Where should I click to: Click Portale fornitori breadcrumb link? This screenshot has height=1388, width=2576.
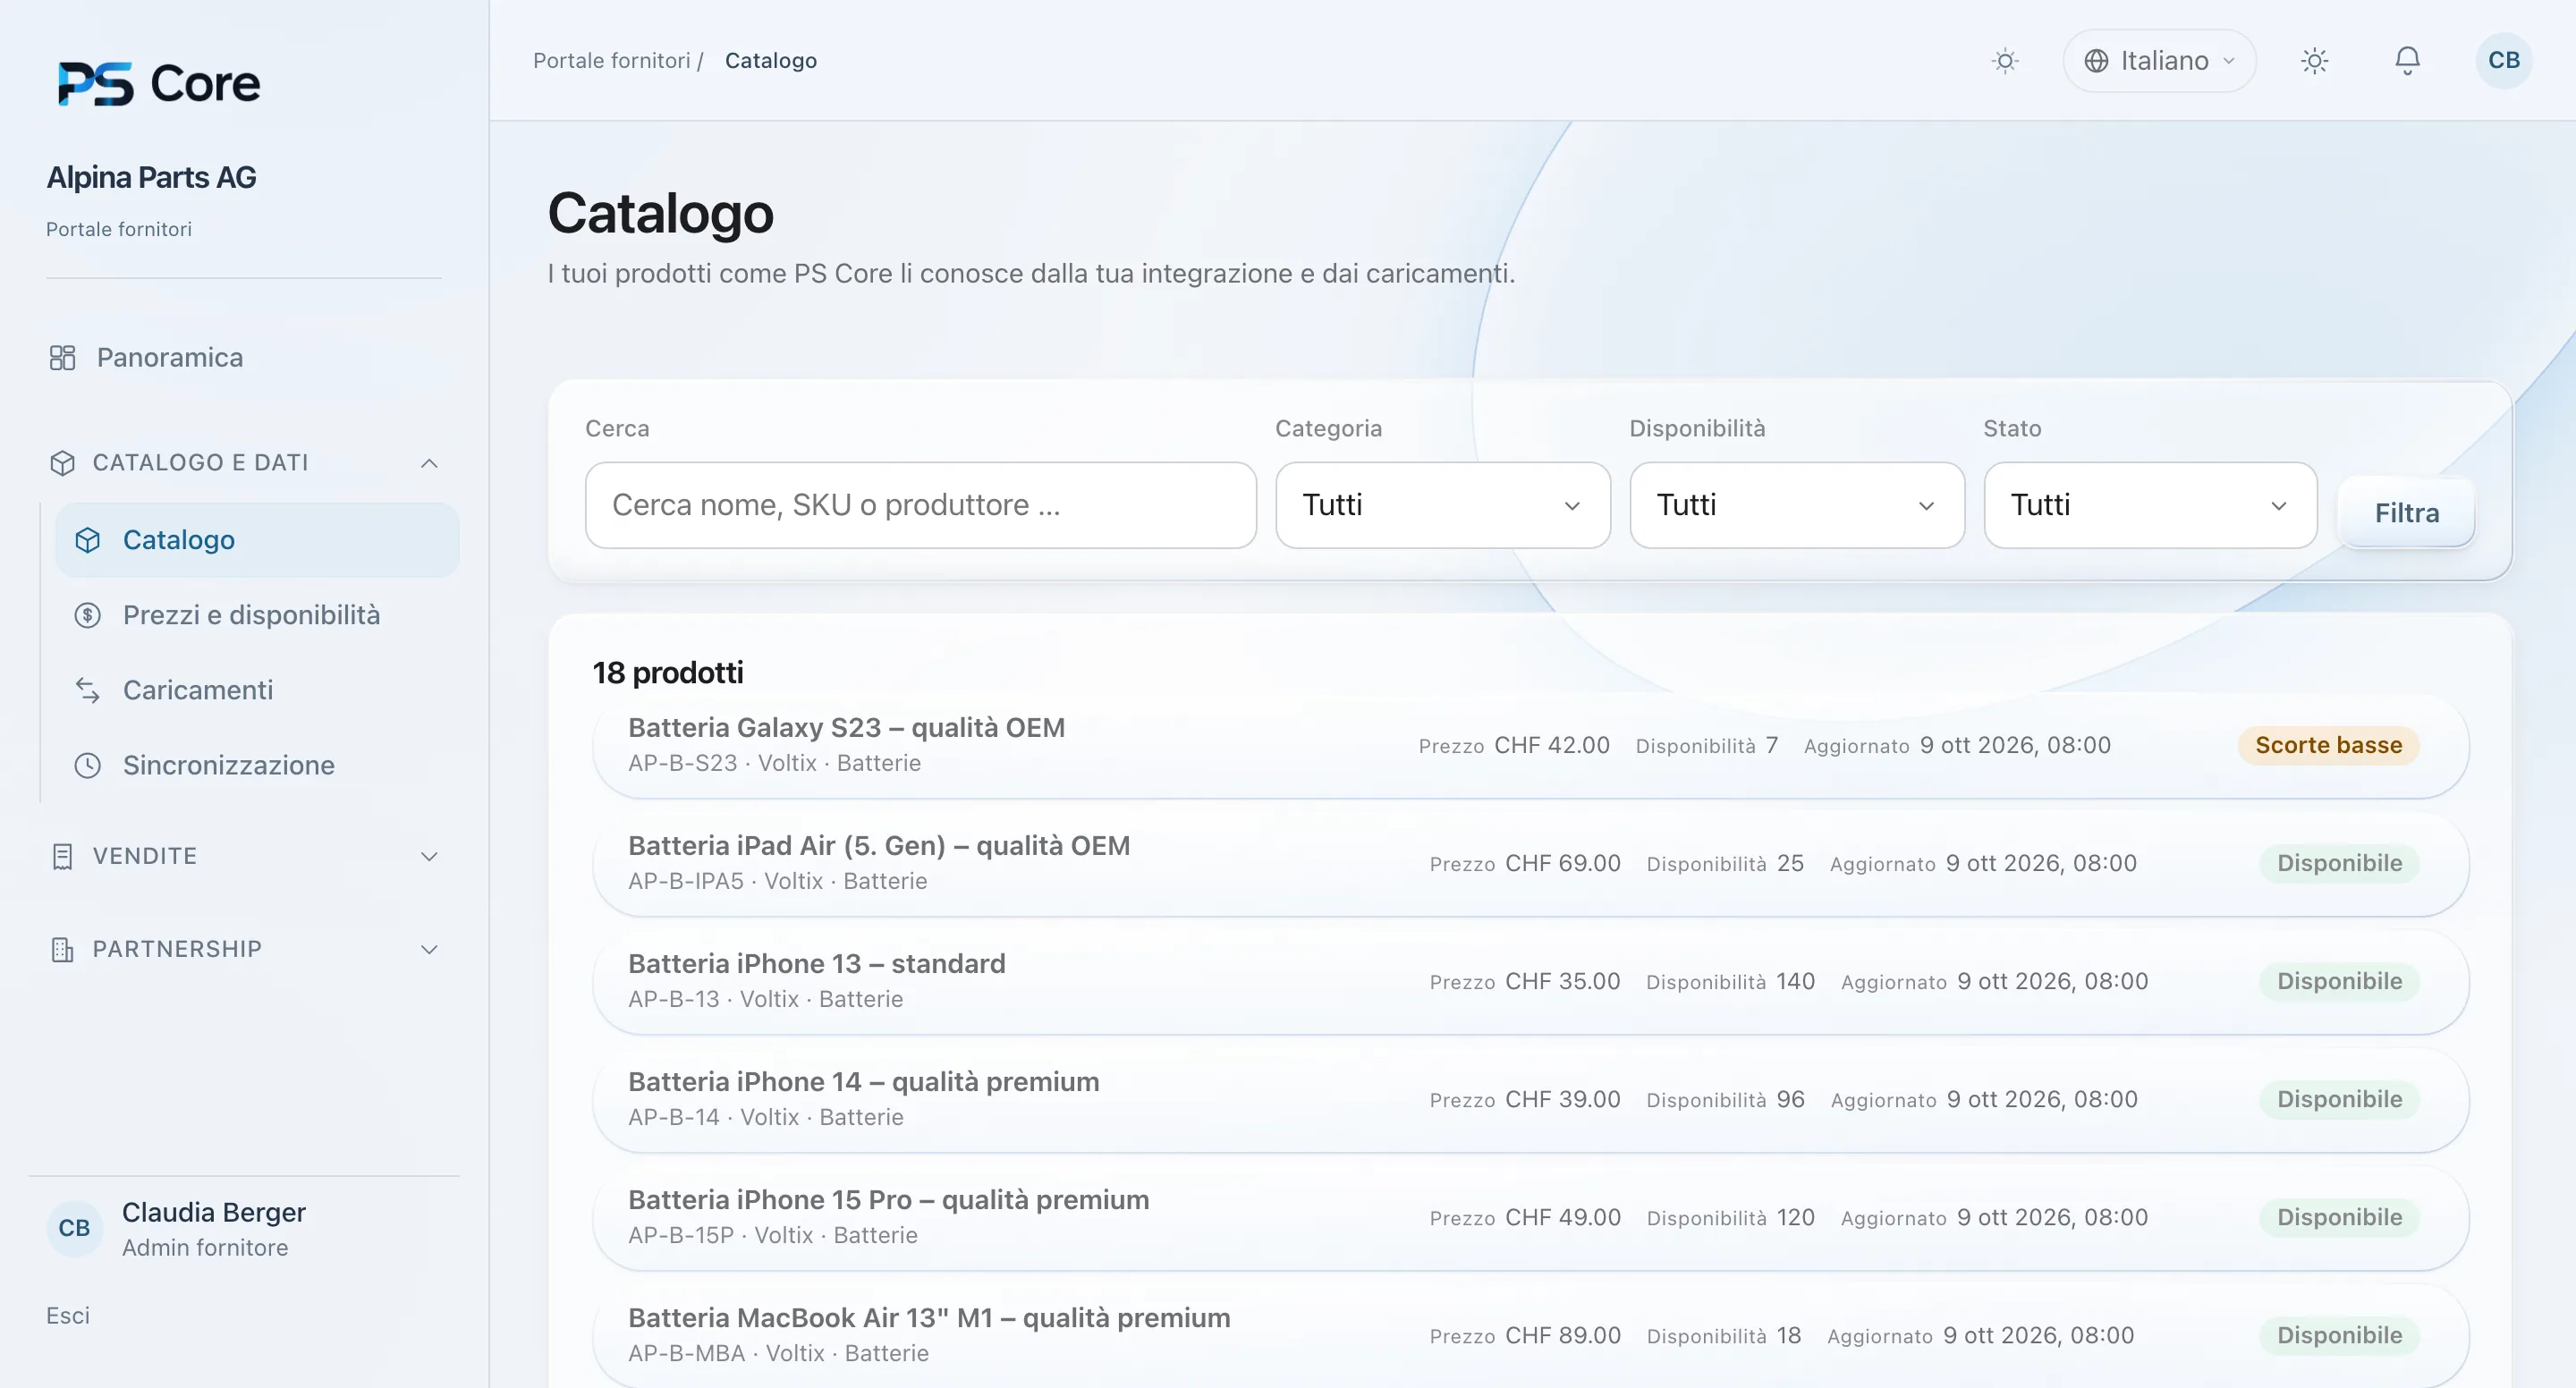click(611, 61)
